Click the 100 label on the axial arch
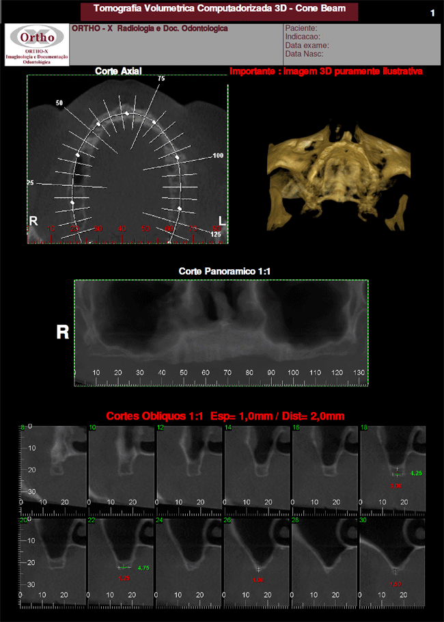The width and height of the screenshot is (444, 622). 219,156
